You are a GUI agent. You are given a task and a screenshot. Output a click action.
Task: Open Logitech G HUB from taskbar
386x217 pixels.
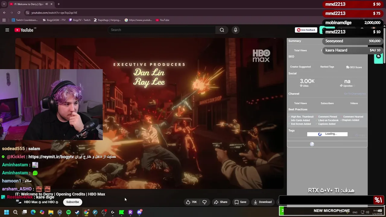click(113, 212)
